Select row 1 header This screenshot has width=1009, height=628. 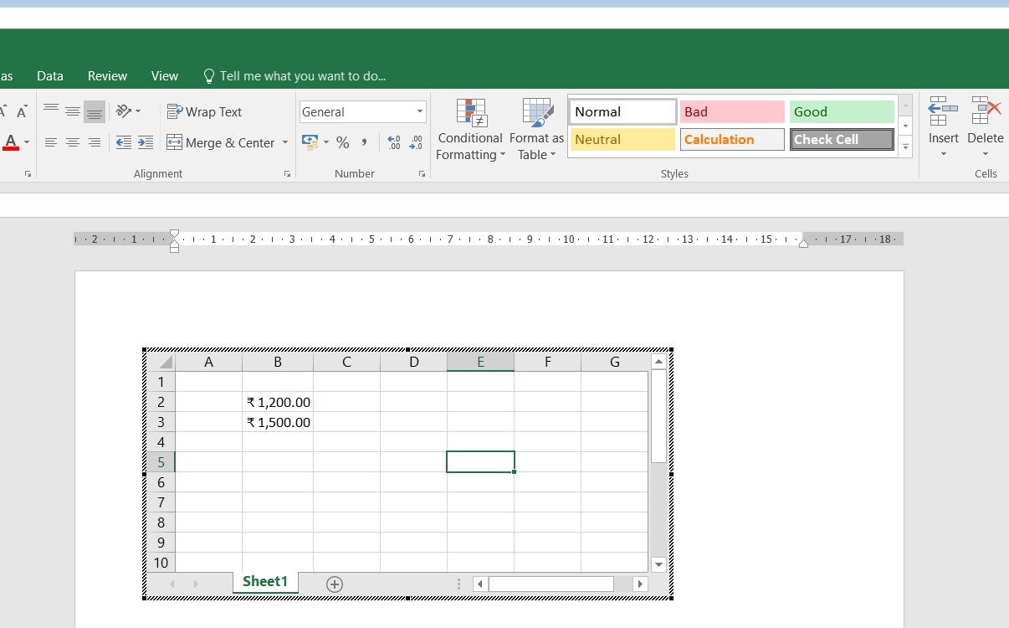(x=161, y=382)
